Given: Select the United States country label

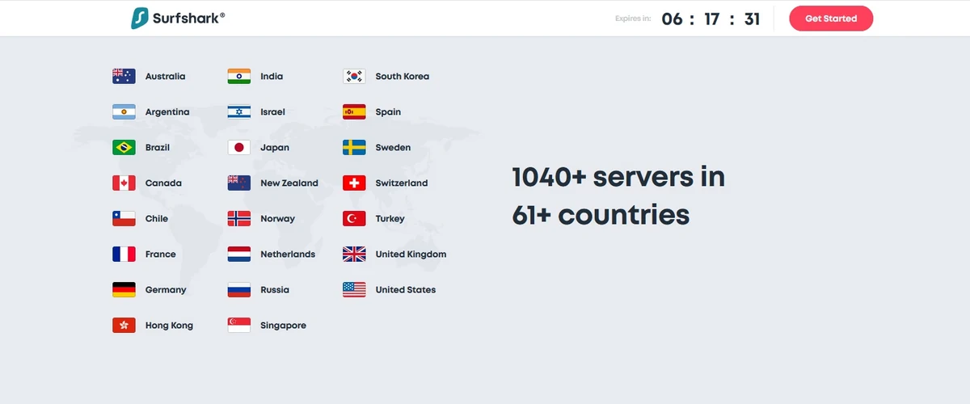Looking at the screenshot, I should click(x=406, y=290).
